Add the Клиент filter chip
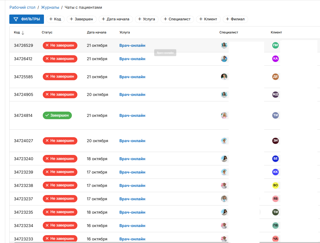Screen dimensions: 320x243 coord(208,19)
